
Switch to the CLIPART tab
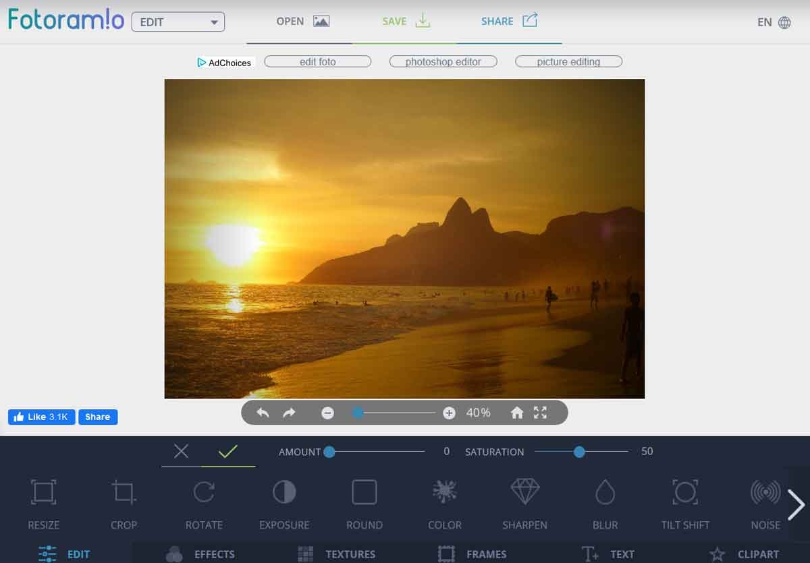[744, 554]
